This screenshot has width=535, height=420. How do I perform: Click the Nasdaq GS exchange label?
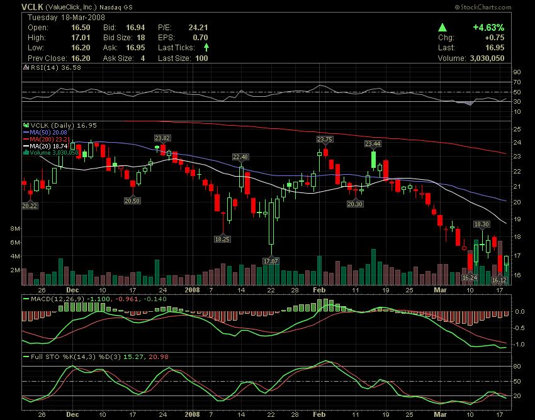[116, 7]
